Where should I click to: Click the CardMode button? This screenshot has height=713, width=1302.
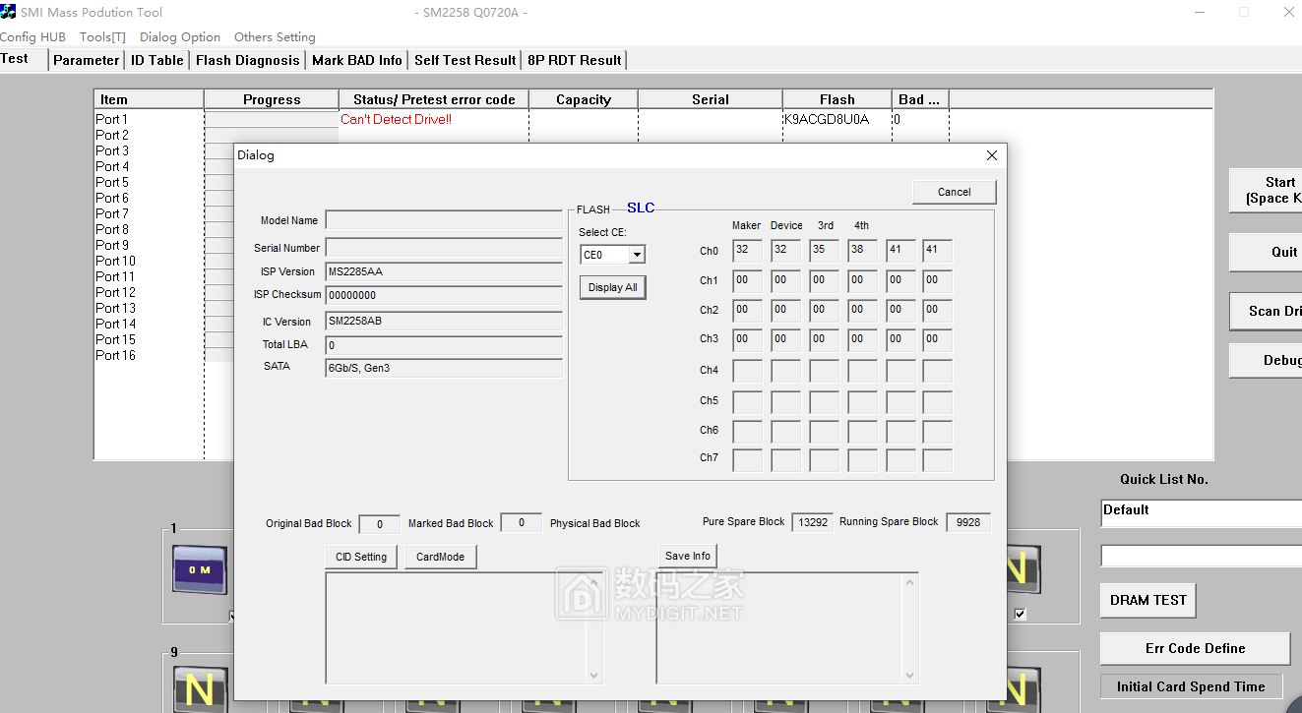click(x=440, y=557)
